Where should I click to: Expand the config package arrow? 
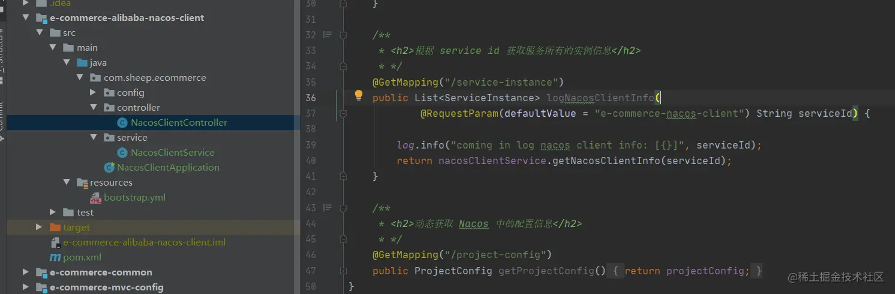93,93
